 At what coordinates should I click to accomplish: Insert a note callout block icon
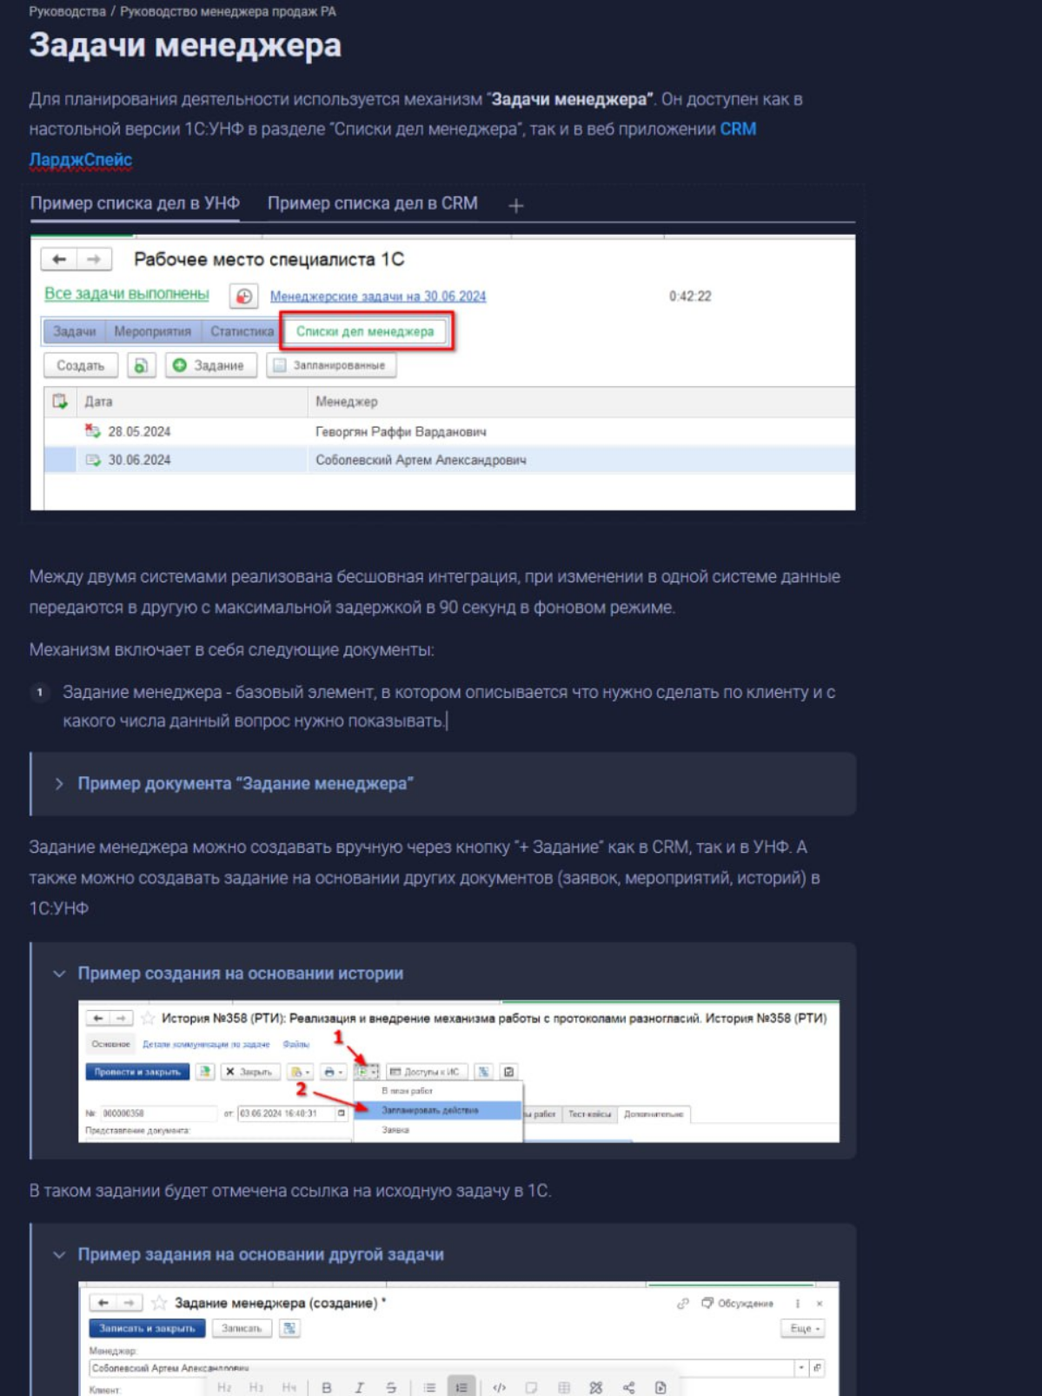click(x=531, y=1387)
